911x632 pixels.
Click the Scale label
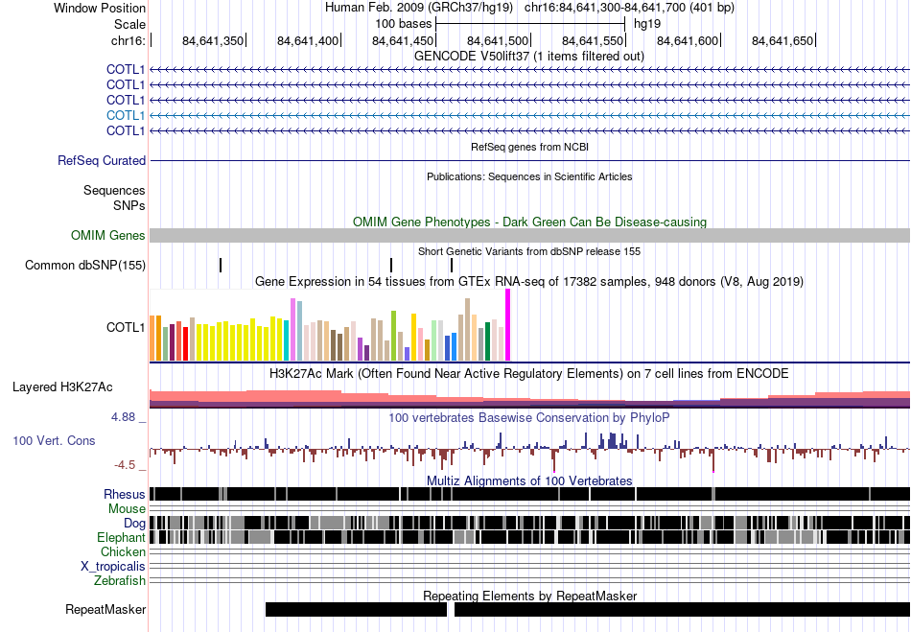(129, 24)
